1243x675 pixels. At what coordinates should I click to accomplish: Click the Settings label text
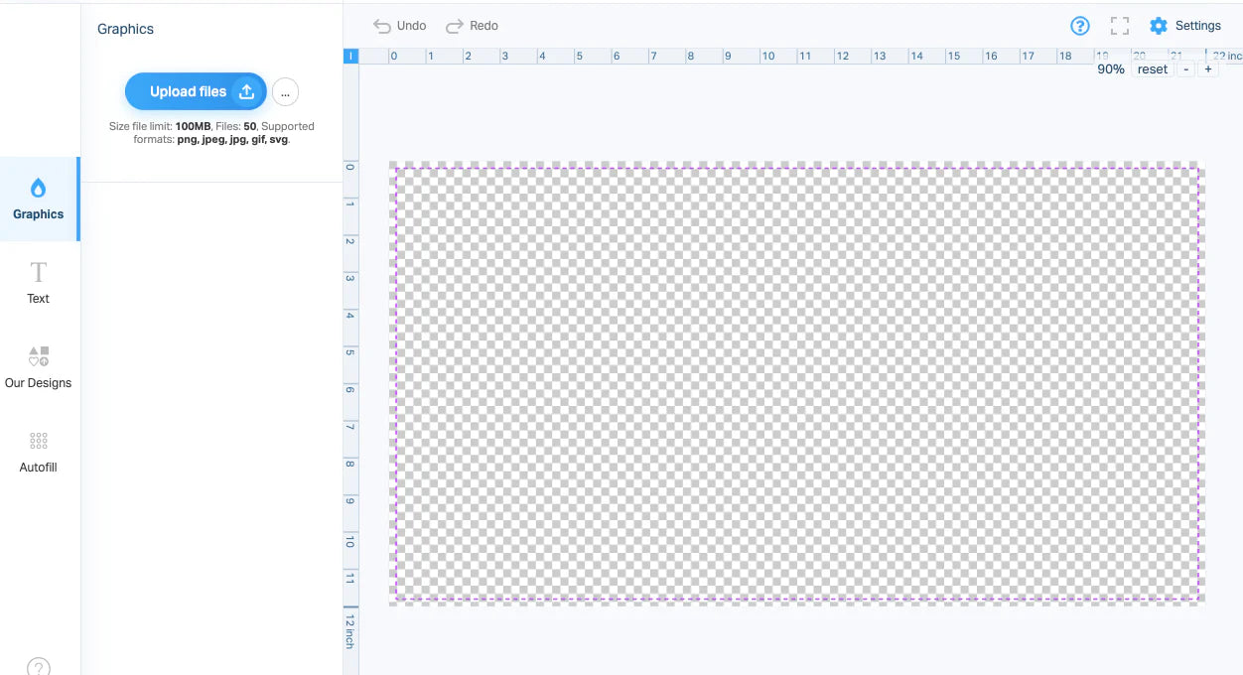1198,26
